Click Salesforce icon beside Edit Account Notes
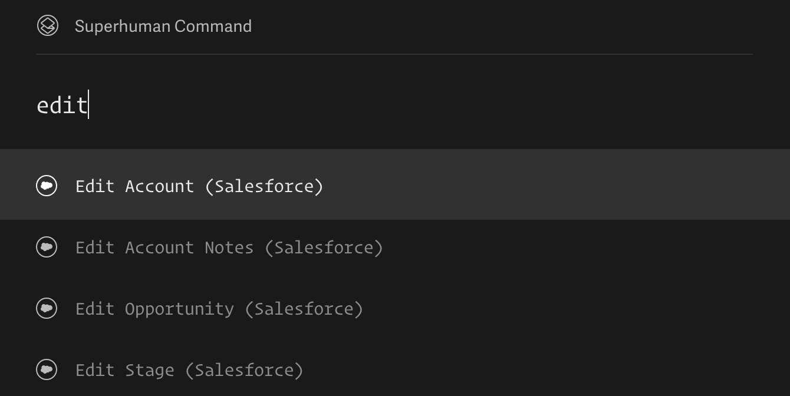 click(x=47, y=247)
